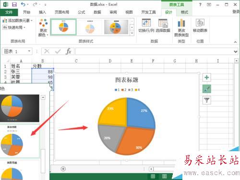Screen dimensions: 240x180
Task: Click the Excel application logo icon
Action: click(6, 4)
